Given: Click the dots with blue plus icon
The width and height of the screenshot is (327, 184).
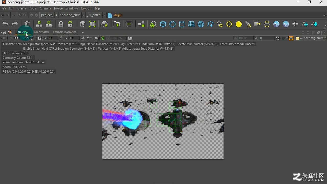Looking at the screenshot, I should click(x=305, y=24).
